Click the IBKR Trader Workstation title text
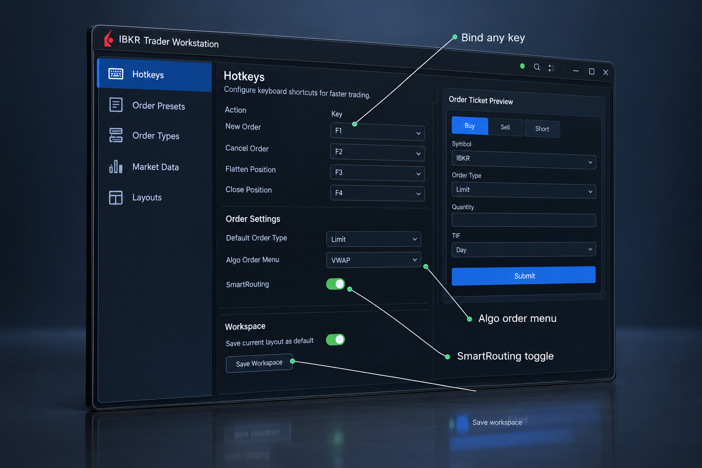This screenshot has height=468, width=702. (x=169, y=42)
